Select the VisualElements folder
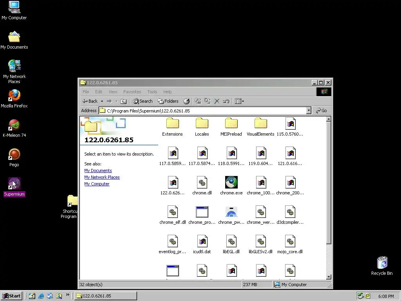The width and height of the screenshot is (401, 301). (x=260, y=127)
